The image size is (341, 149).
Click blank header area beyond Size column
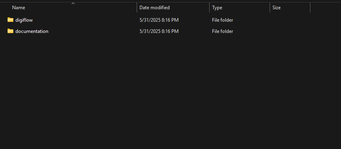pyautogui.click(x=326, y=8)
